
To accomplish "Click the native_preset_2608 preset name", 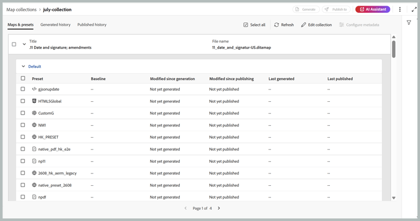I will tap(55, 185).
